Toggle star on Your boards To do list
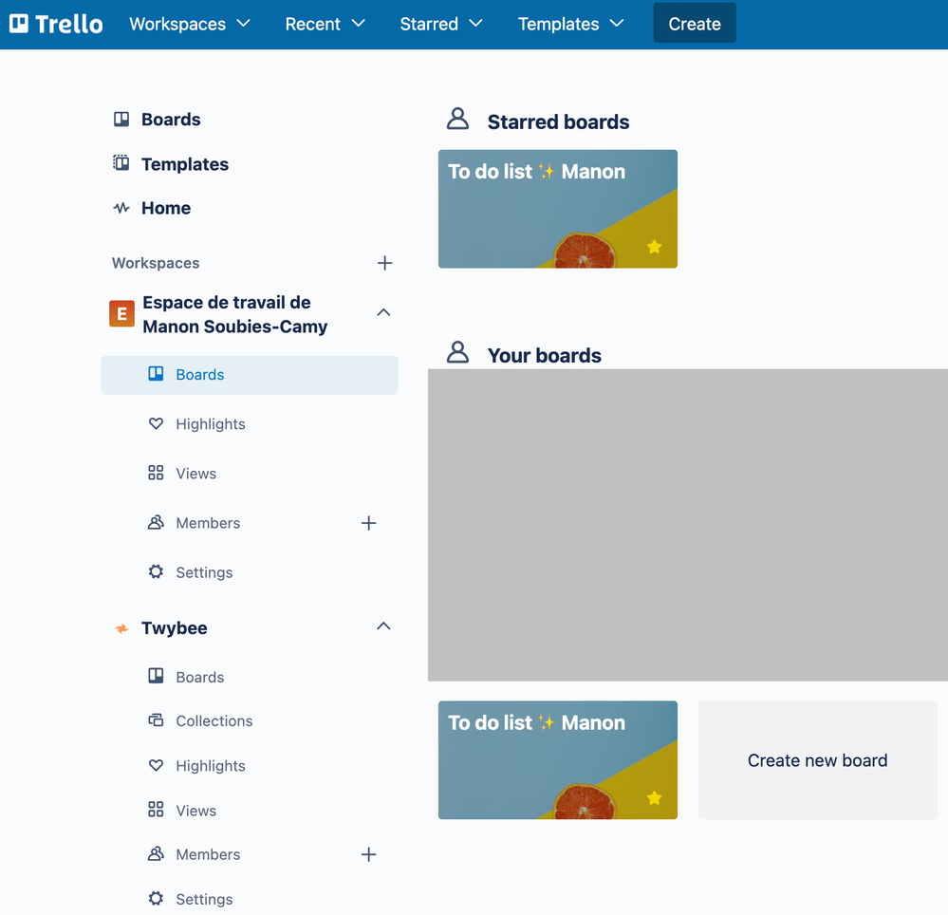 [x=654, y=798]
